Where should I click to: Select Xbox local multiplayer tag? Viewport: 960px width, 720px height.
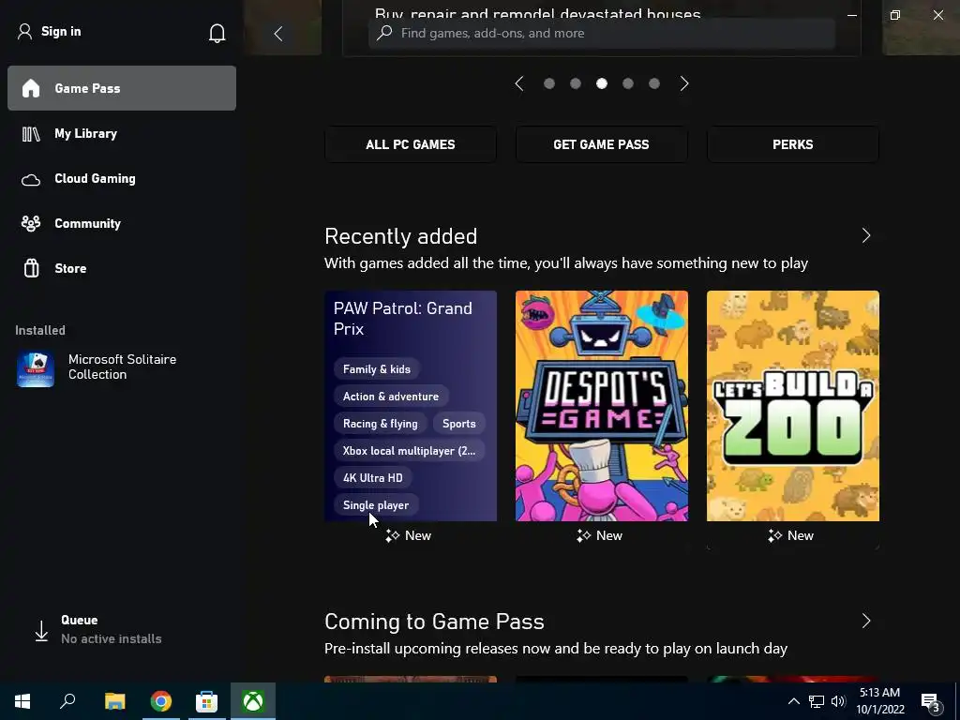(409, 451)
